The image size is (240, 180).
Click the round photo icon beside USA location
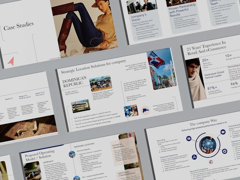(77, 178)
